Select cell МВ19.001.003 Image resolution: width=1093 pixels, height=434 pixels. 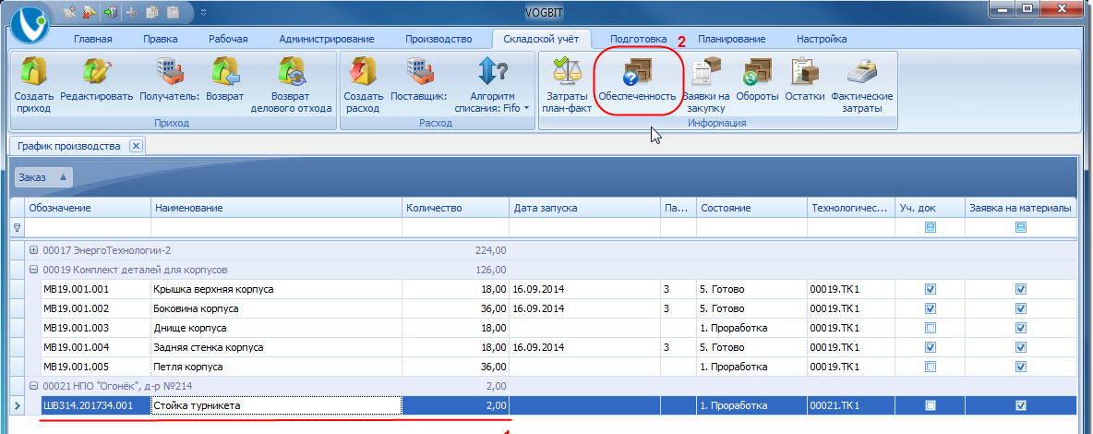(95, 328)
